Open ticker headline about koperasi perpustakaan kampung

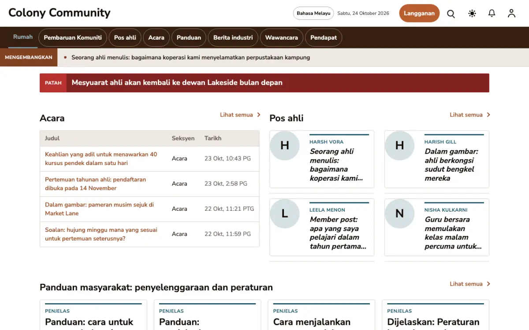coord(190,57)
